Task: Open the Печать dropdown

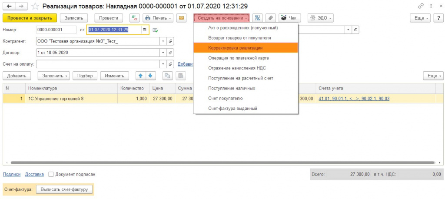Action: click(x=158, y=18)
